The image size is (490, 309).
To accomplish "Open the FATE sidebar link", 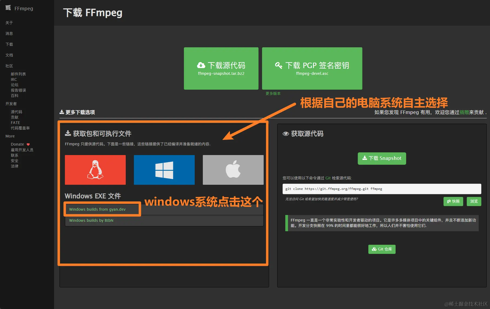I will coord(15,123).
